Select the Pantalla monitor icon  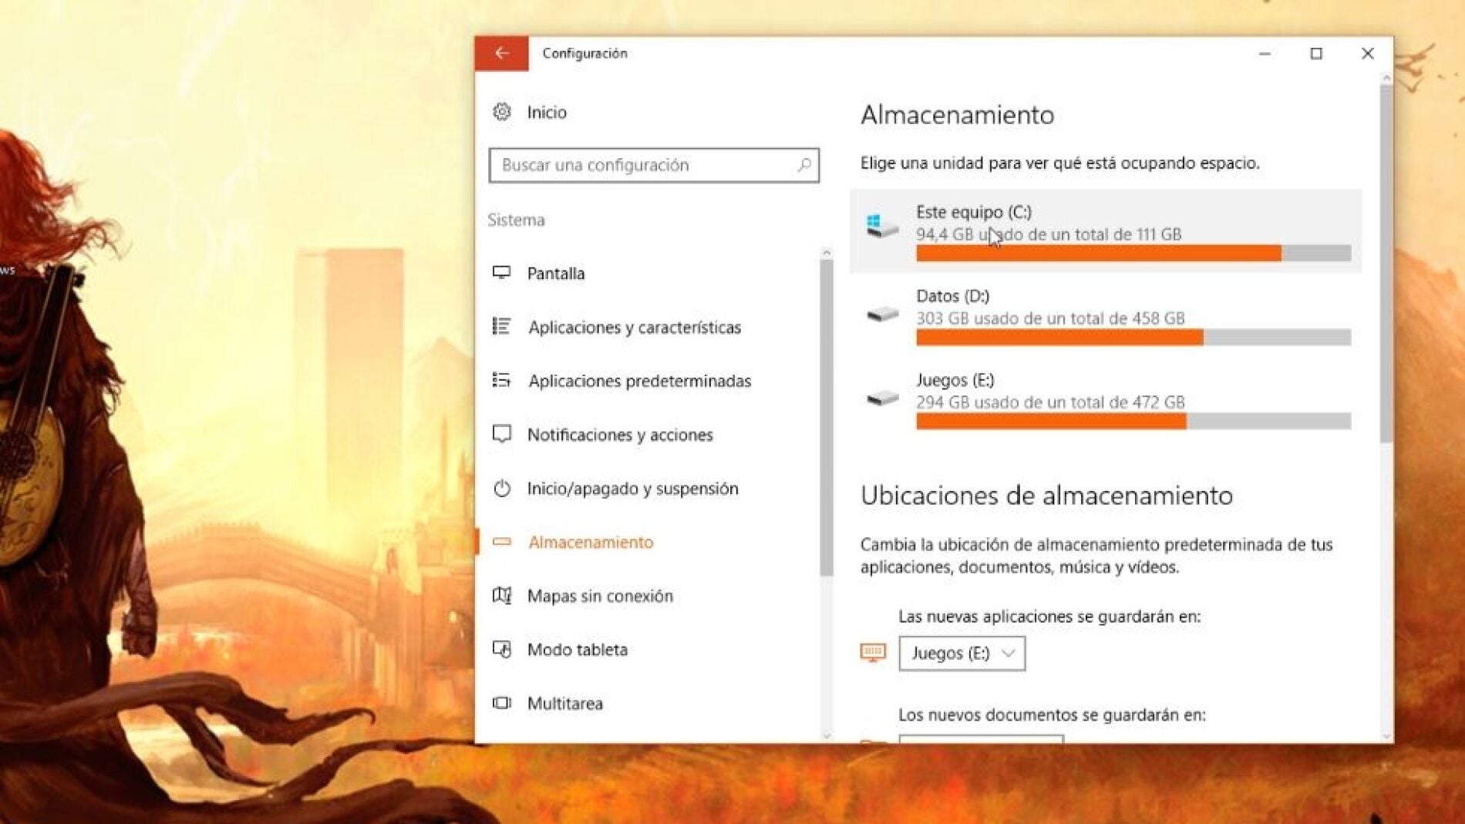click(x=502, y=273)
